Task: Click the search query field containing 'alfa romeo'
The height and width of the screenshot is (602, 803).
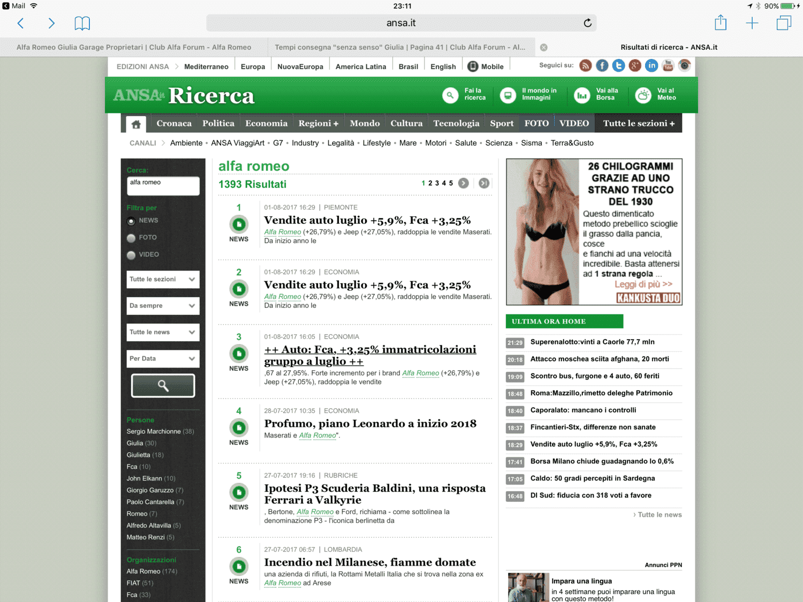Action: pos(163,186)
